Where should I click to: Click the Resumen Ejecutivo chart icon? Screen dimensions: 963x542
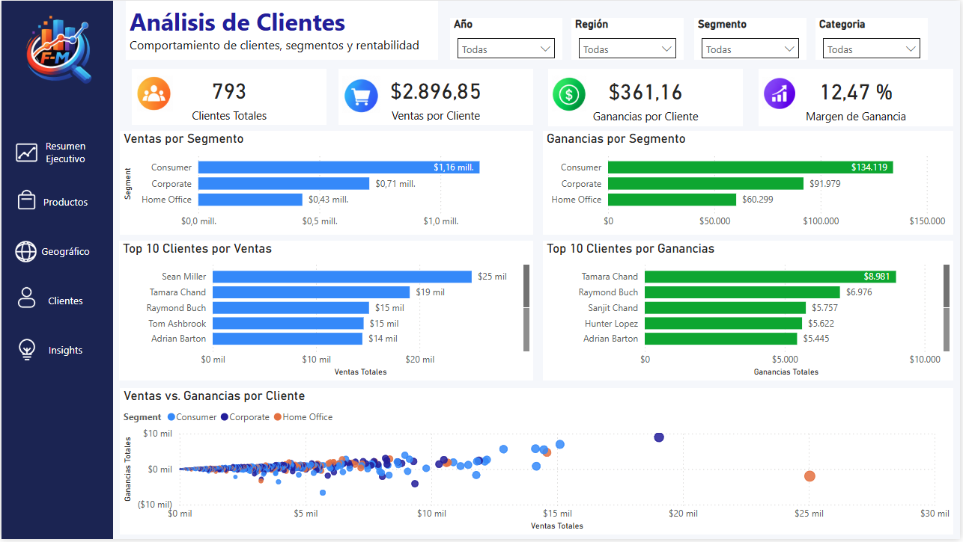click(26, 153)
